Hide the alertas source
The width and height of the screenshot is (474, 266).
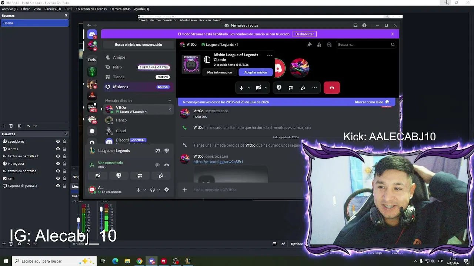(58, 149)
